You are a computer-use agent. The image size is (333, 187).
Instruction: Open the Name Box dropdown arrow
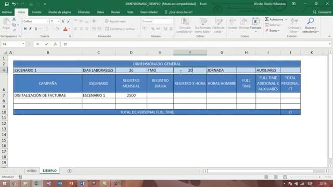point(23,44)
